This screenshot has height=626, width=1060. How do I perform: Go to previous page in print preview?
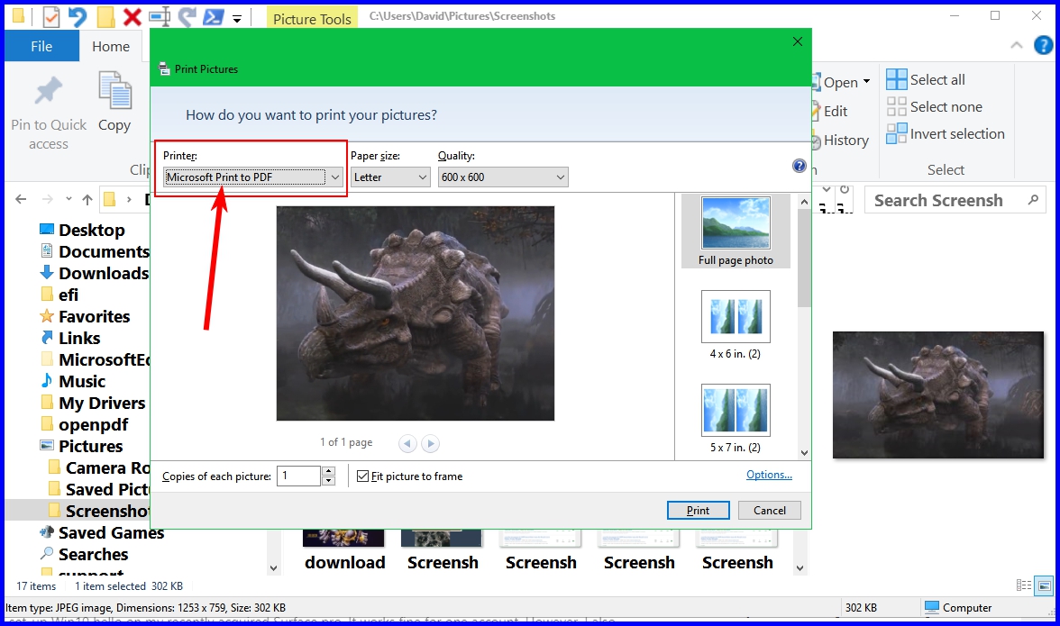407,443
